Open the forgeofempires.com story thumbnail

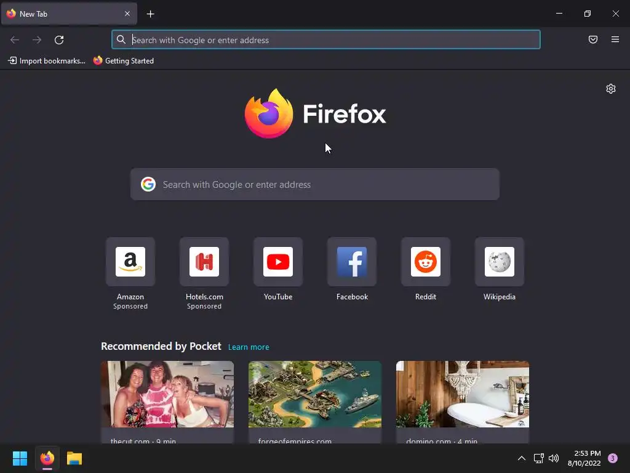tap(314, 394)
